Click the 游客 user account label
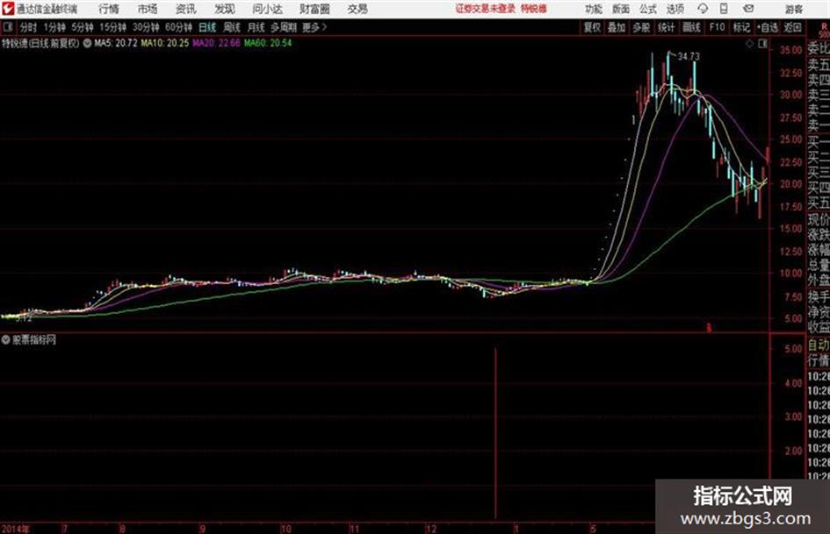The width and height of the screenshot is (830, 534). (793, 9)
